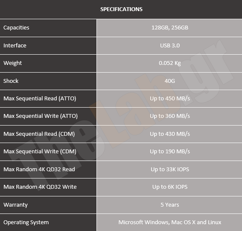The width and height of the screenshot is (242, 231).
Task: Select the Weight row label
Action: (12, 63)
